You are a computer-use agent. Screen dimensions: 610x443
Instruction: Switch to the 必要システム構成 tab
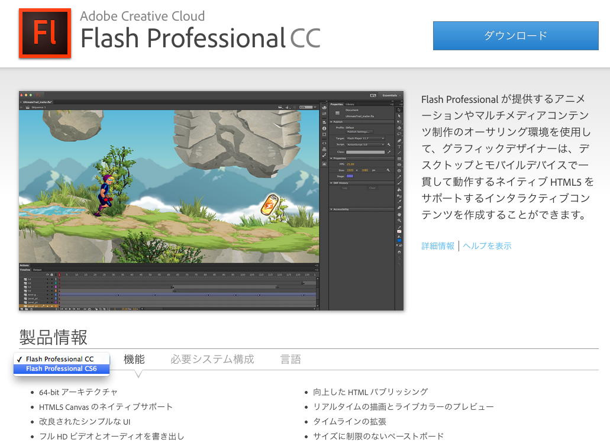point(212,359)
